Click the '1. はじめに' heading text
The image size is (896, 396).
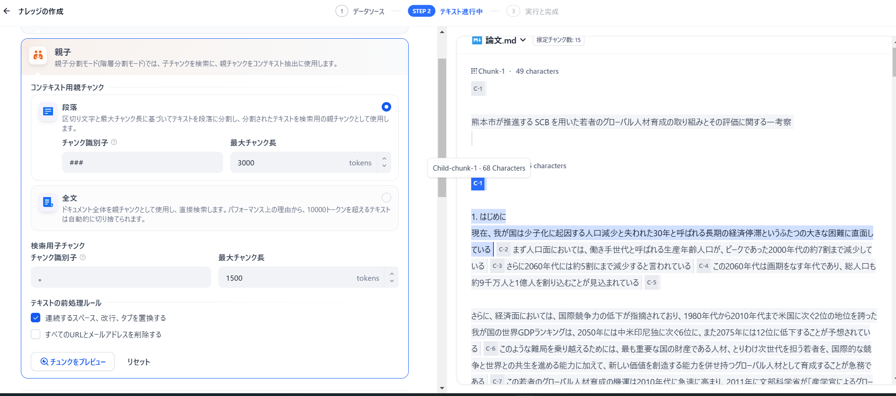tap(489, 216)
